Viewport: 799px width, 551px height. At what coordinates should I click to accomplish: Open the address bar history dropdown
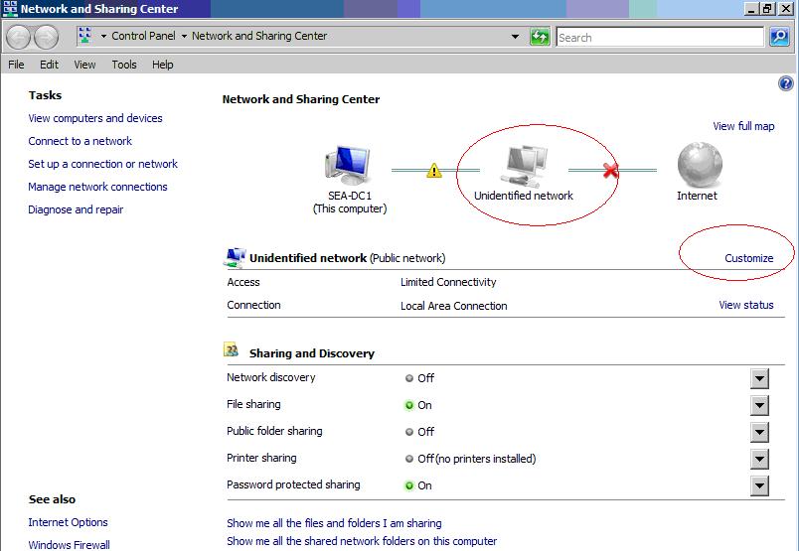pos(515,37)
